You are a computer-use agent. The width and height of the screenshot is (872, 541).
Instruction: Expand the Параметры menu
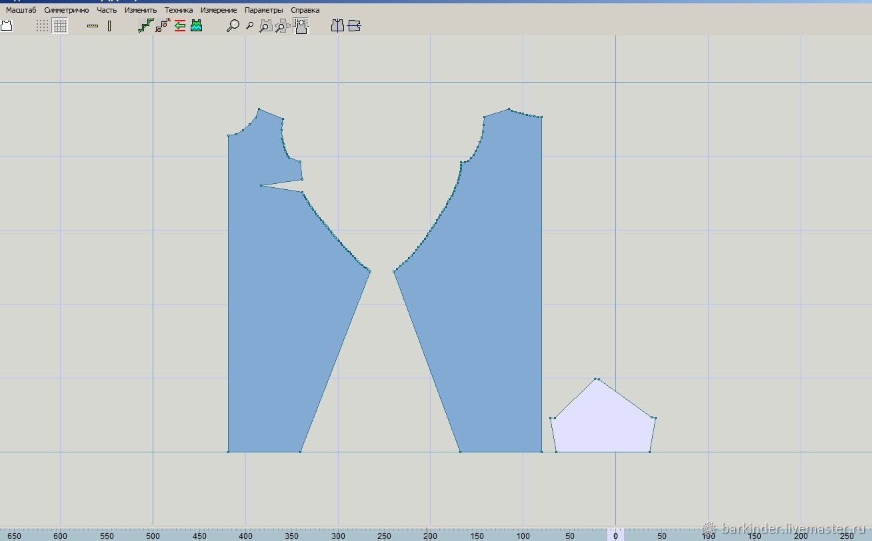pos(263,10)
